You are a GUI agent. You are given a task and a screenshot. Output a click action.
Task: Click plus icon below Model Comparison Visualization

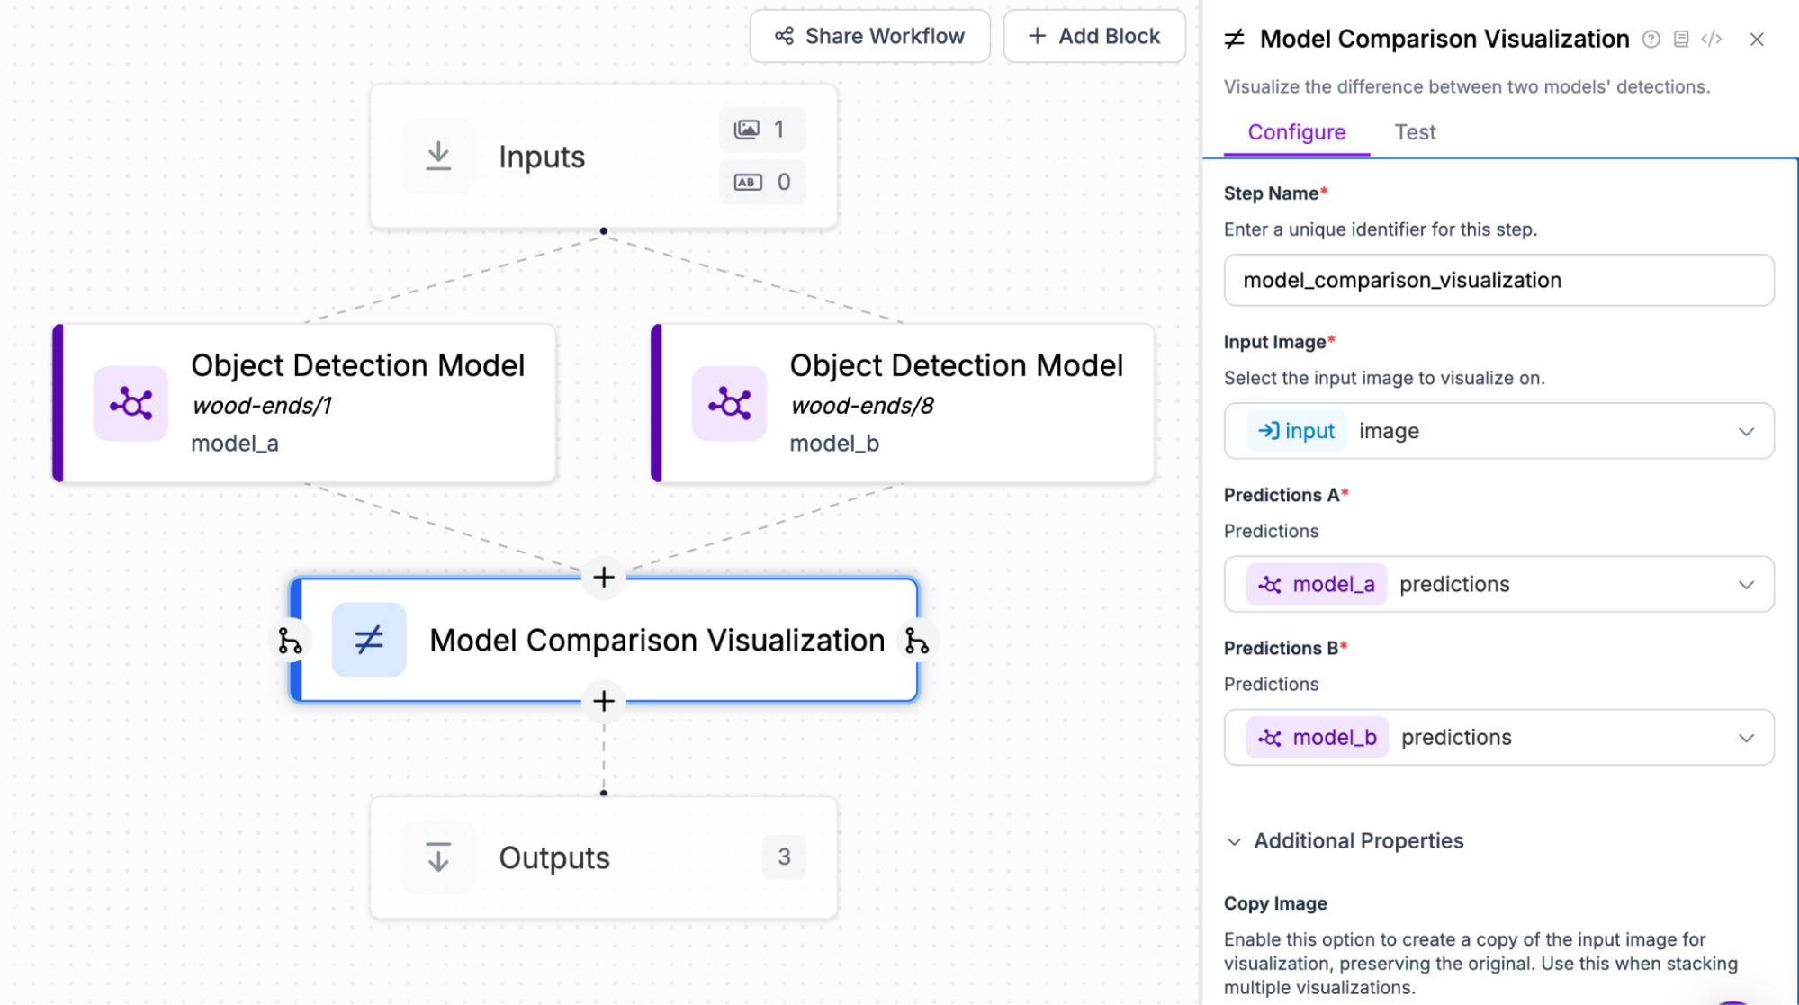point(604,701)
